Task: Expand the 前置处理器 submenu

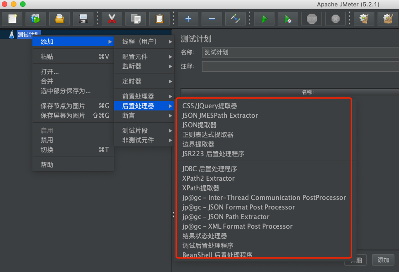Action: click(144, 96)
